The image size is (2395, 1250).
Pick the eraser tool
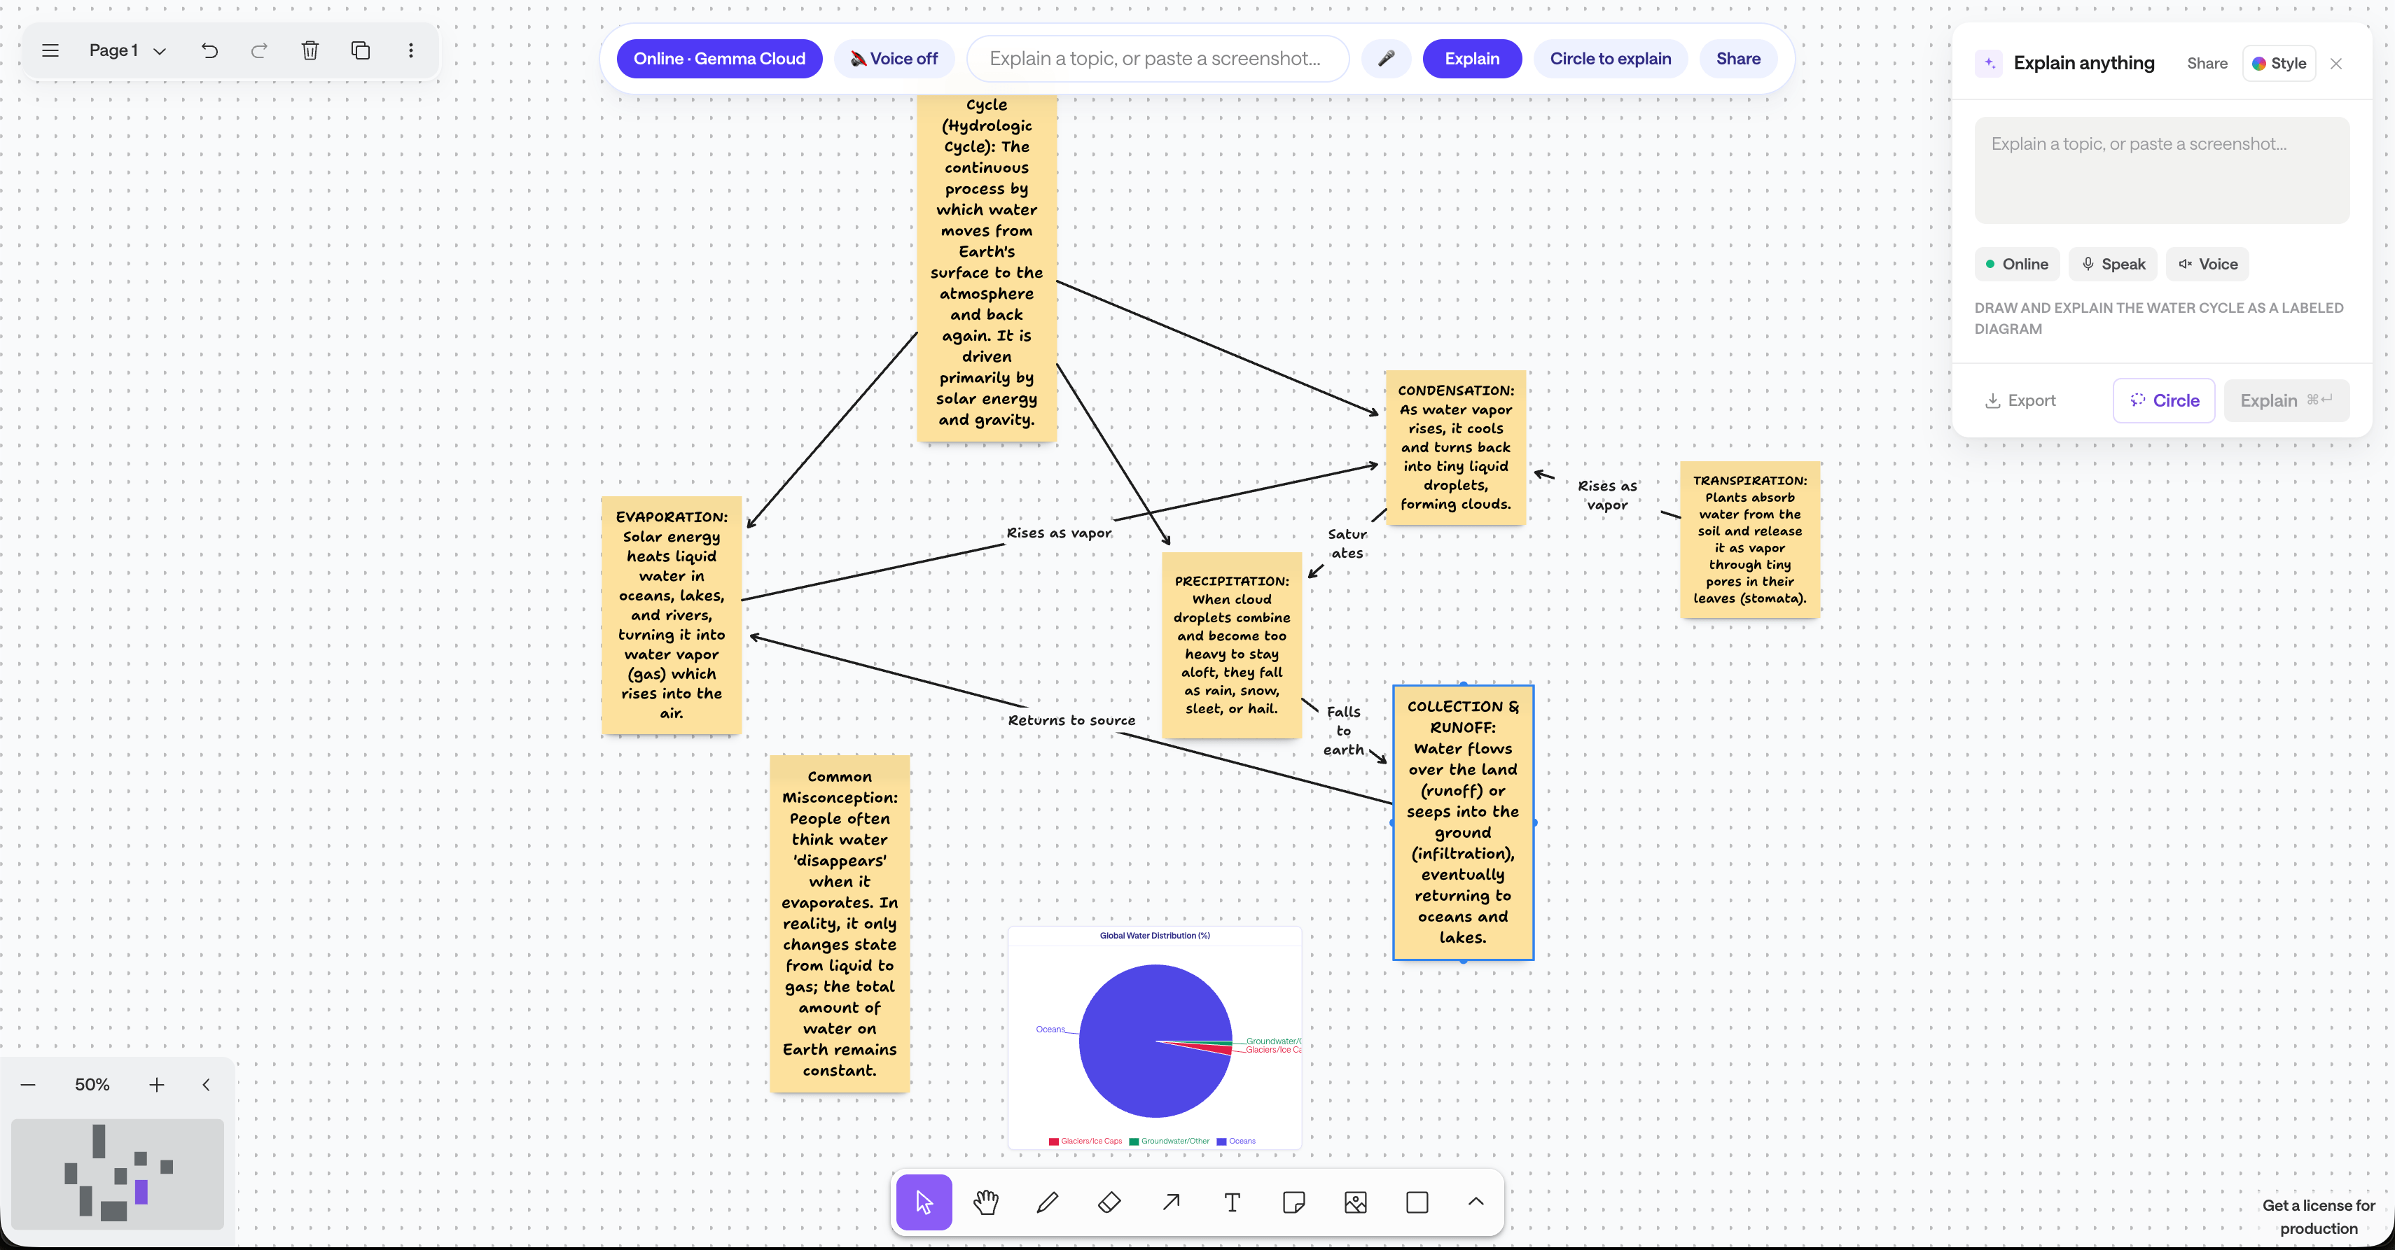point(1109,1202)
